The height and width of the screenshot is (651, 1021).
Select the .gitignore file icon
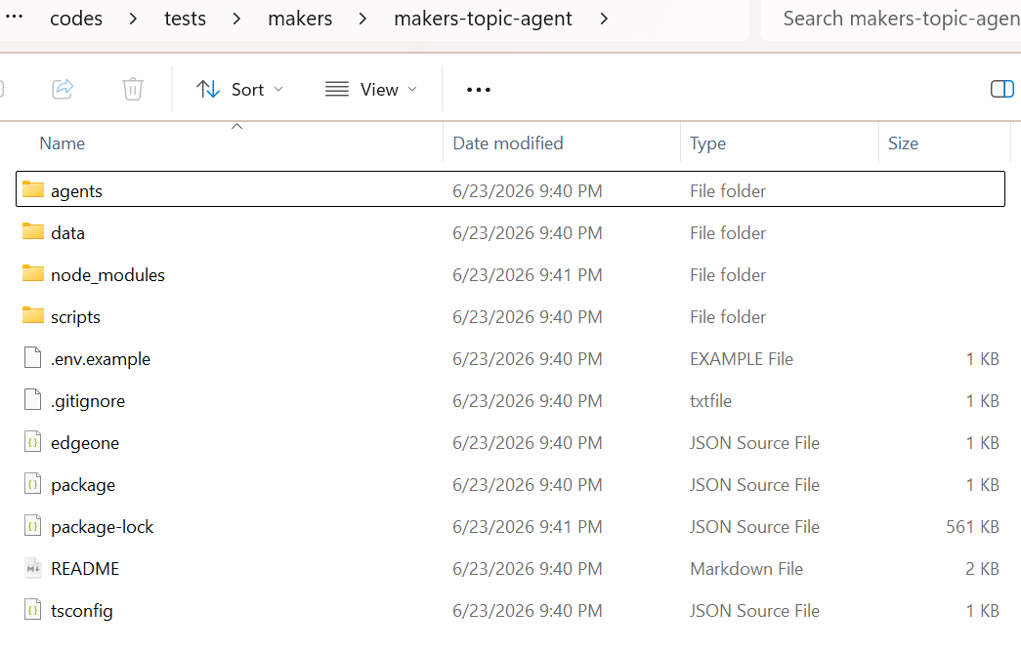32,399
